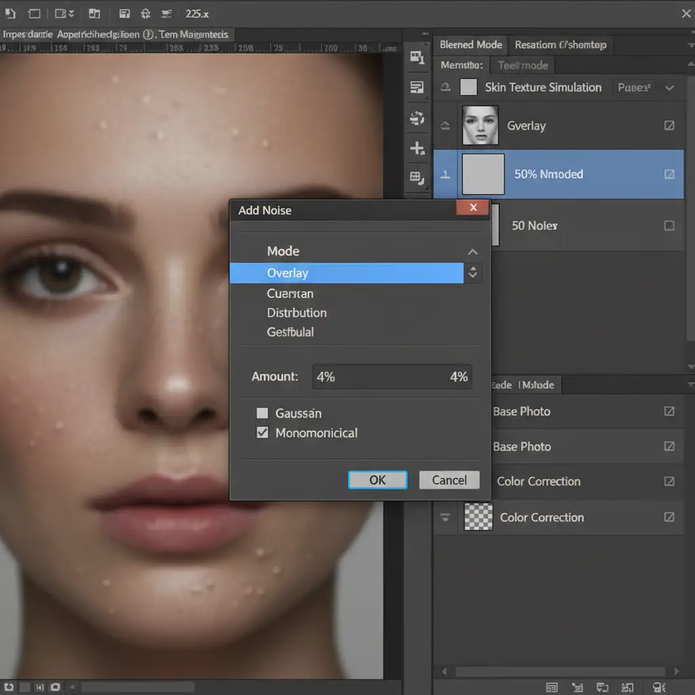
Task: Uncheck the Monomonicical checkbox
Action: [262, 432]
